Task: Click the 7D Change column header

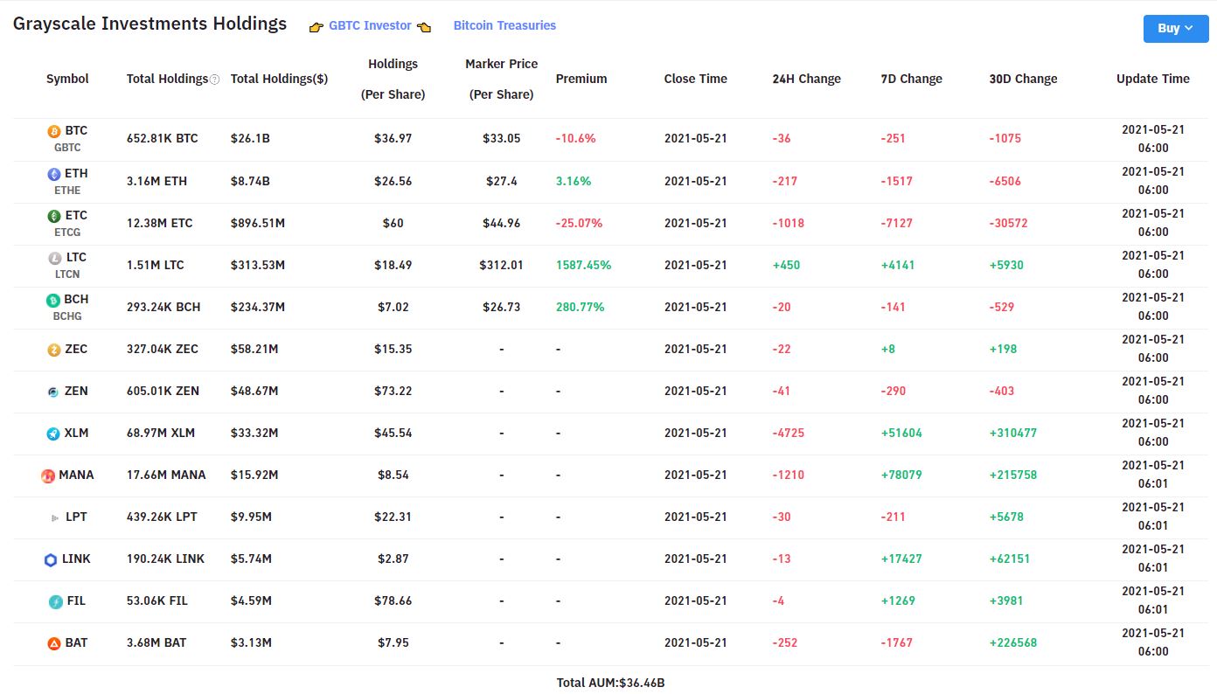Action: (x=912, y=79)
